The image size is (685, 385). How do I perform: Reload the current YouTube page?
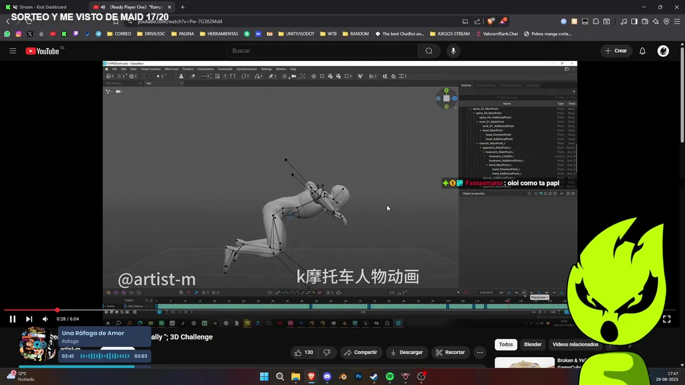pyautogui.click(x=29, y=21)
